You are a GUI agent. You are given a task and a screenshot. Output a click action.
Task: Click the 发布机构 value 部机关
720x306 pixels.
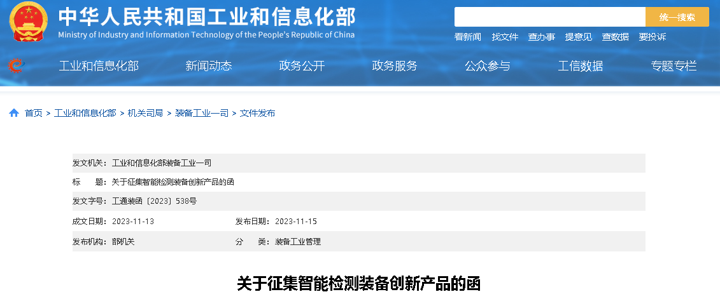pos(124,242)
